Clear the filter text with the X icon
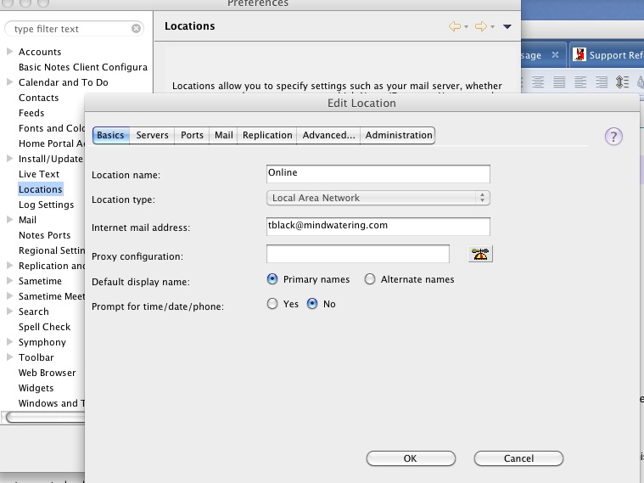The image size is (644, 483). (137, 29)
